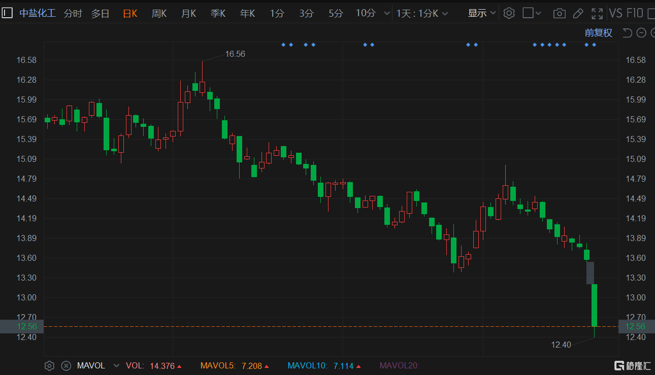Viewport: 655px width, 375px height.
Task: Click the MAVOL20 label
Action: [x=399, y=365]
